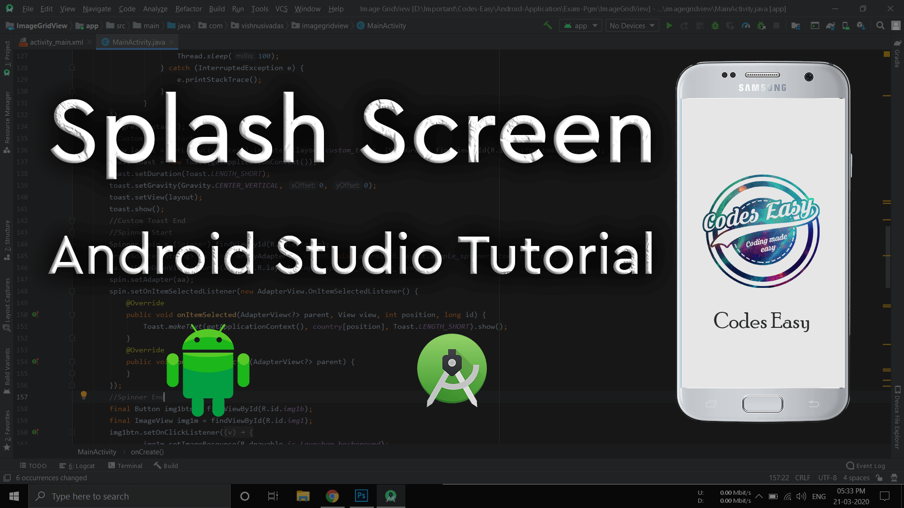This screenshot has height=508, width=904.
Task: Open the AVD Manager
Action: click(846, 25)
